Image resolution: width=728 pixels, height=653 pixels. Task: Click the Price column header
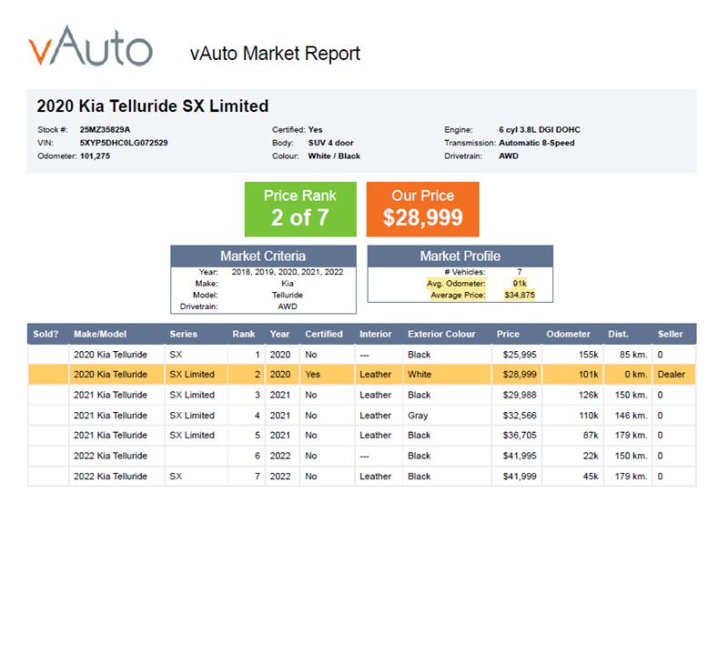click(508, 334)
